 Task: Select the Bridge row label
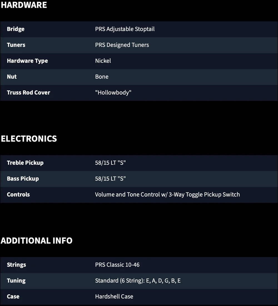(16, 29)
